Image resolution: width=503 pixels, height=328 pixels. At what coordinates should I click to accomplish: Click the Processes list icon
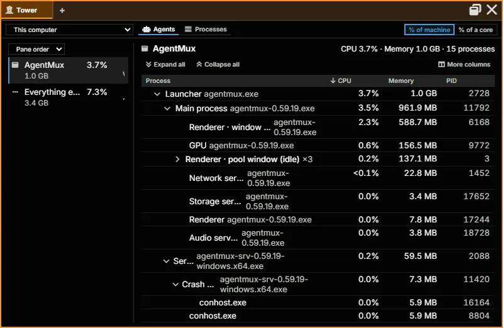pyautogui.click(x=188, y=29)
